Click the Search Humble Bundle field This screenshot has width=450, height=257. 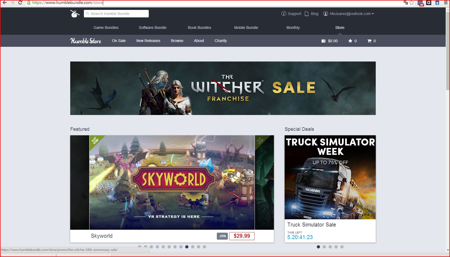click(x=116, y=14)
